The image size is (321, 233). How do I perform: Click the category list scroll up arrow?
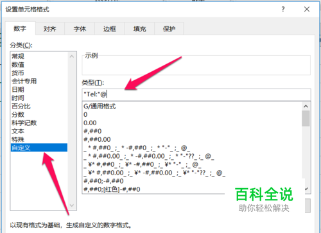pyautogui.click(x=72, y=56)
